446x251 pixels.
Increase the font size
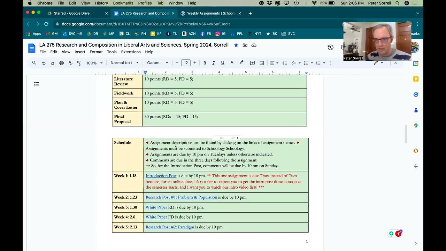pyautogui.click(x=195, y=63)
